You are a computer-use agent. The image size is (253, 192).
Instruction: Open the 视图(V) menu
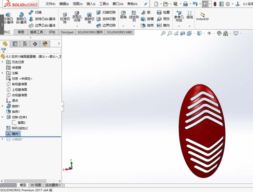78,4
